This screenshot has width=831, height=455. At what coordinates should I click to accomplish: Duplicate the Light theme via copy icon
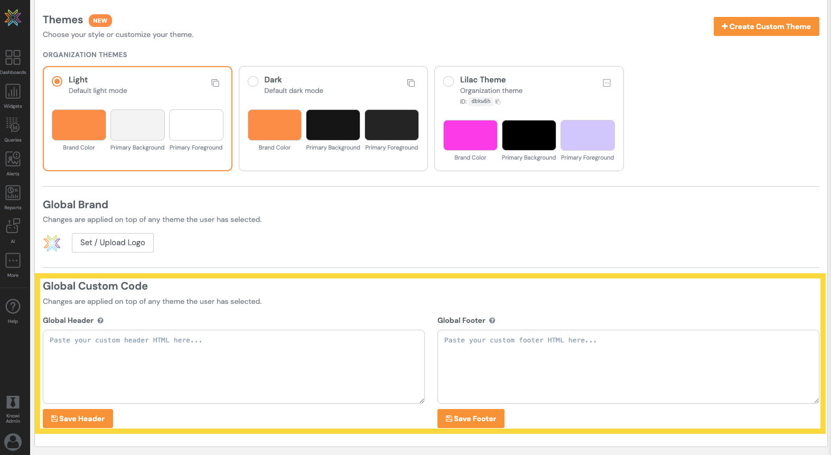coord(215,83)
